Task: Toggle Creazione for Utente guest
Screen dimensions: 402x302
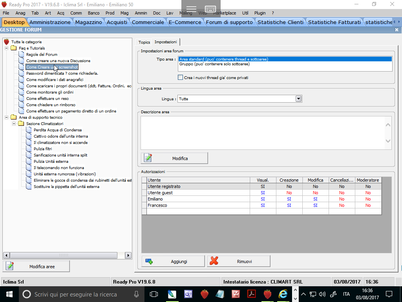Action: [x=289, y=193]
